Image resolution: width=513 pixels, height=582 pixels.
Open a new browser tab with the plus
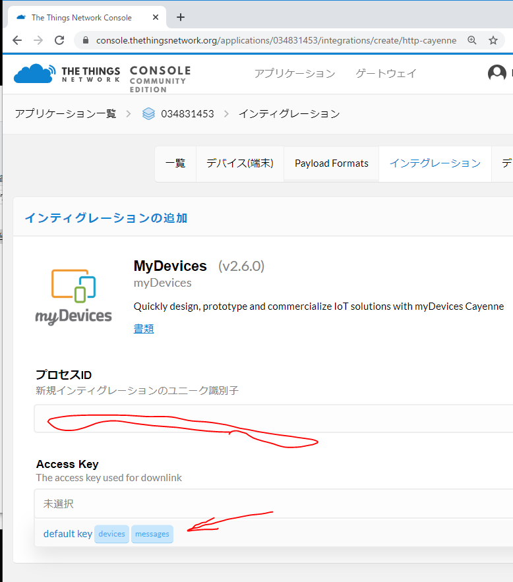coord(181,17)
